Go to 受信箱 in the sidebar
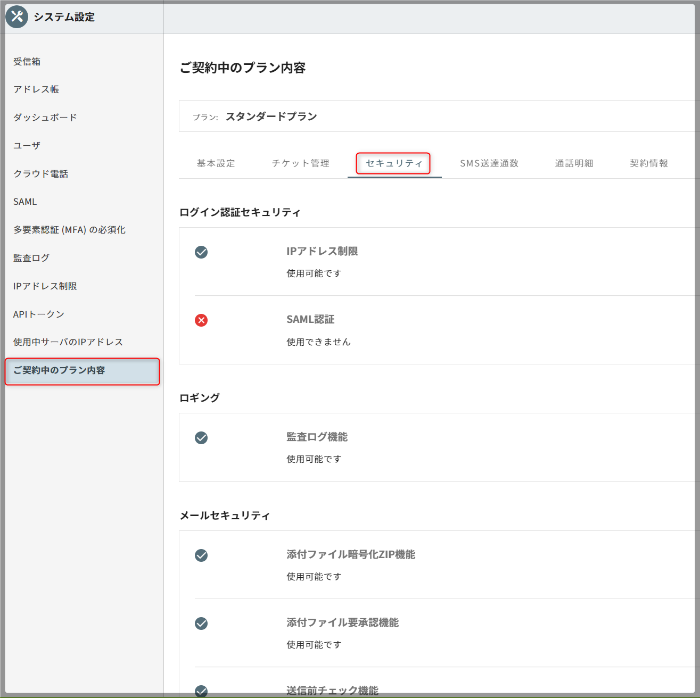Viewport: 700px width, 698px height. (x=27, y=62)
